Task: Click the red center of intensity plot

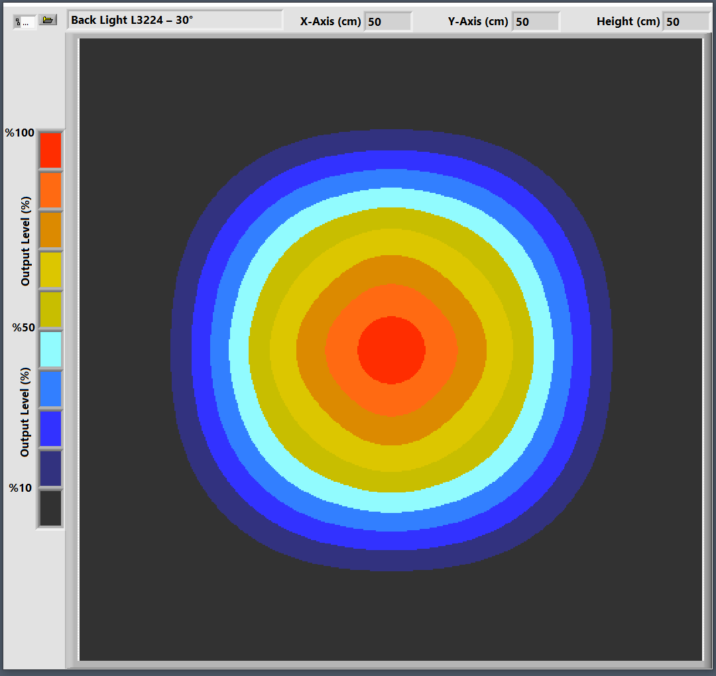Action: tap(391, 350)
